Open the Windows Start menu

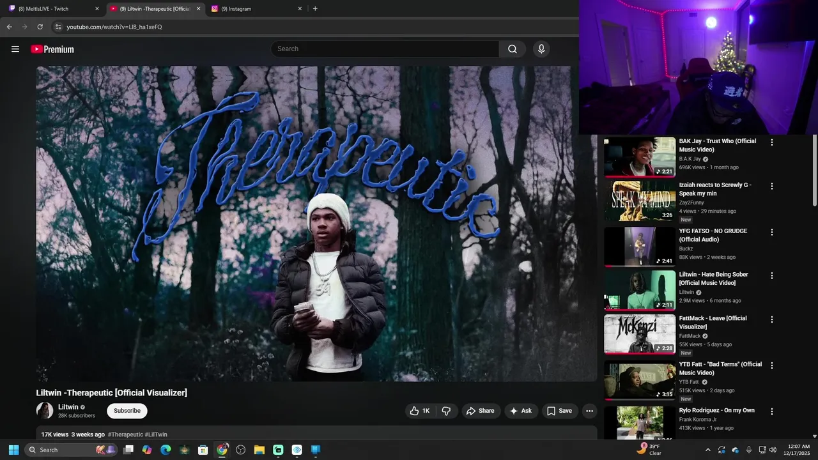tap(13, 450)
